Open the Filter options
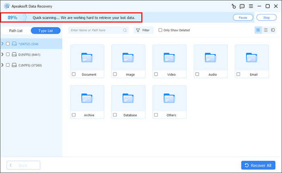Viewport: 282px width, 173px height. click(x=143, y=30)
